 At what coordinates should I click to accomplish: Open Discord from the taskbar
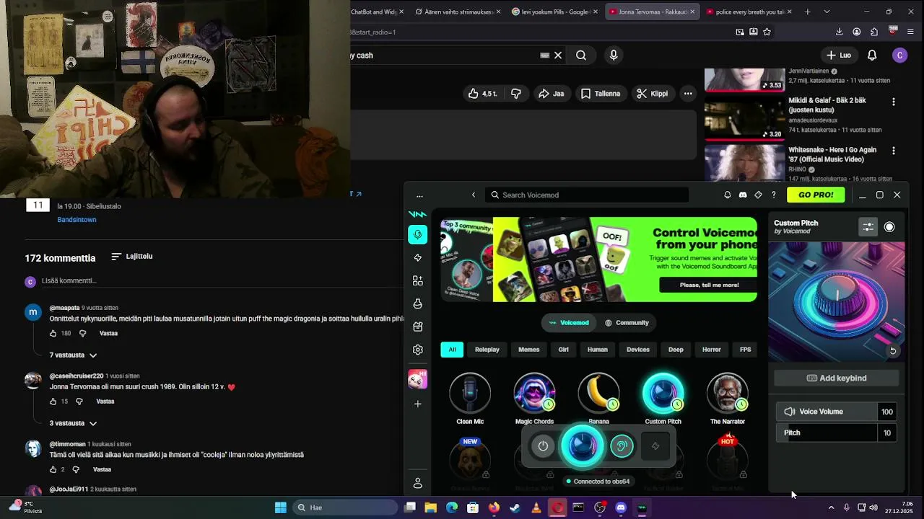click(x=621, y=507)
